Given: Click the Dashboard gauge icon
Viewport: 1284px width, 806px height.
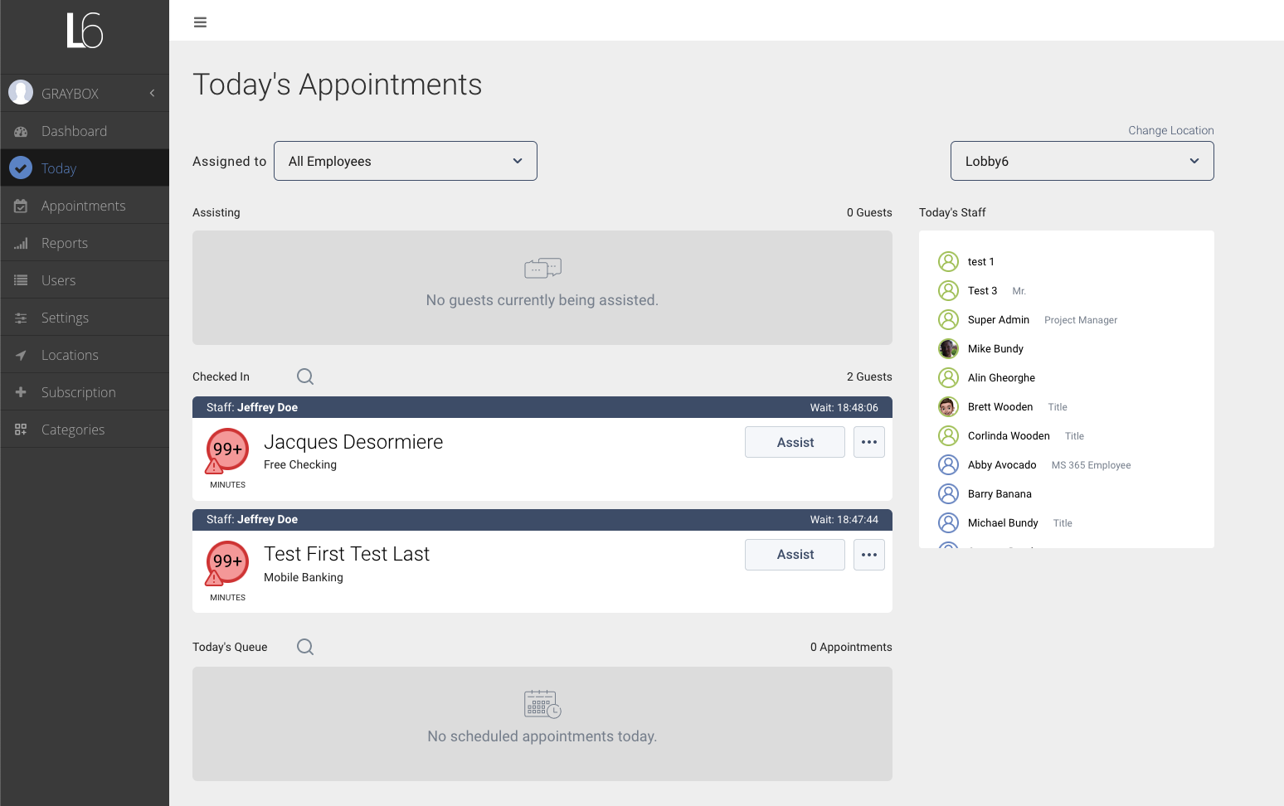Looking at the screenshot, I should coord(21,131).
